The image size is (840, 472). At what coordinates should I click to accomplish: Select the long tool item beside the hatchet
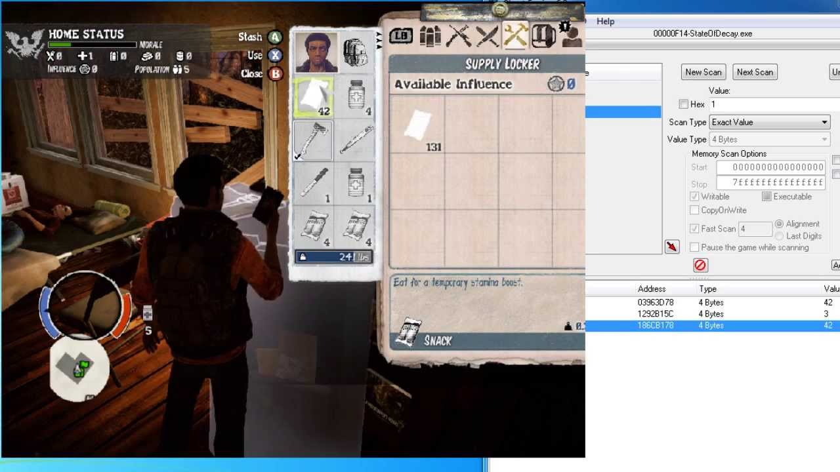355,140
